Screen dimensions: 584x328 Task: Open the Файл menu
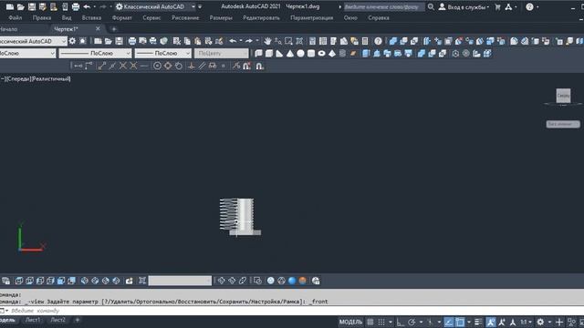point(15,18)
